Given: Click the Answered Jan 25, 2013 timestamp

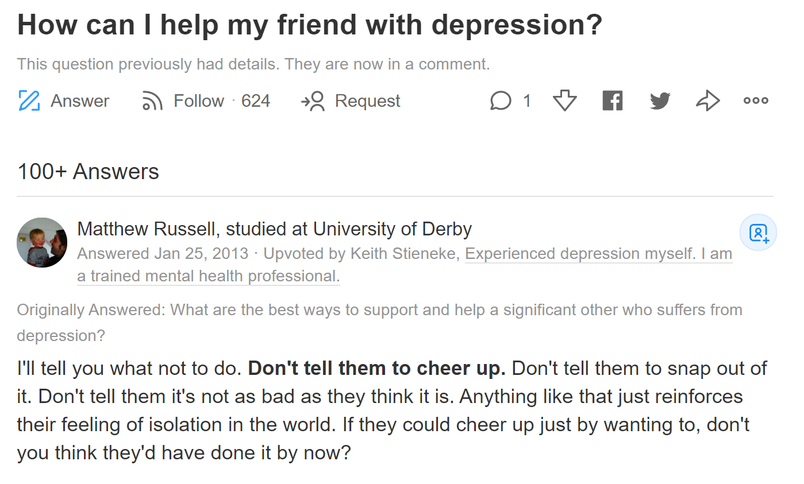Looking at the screenshot, I should (x=163, y=253).
